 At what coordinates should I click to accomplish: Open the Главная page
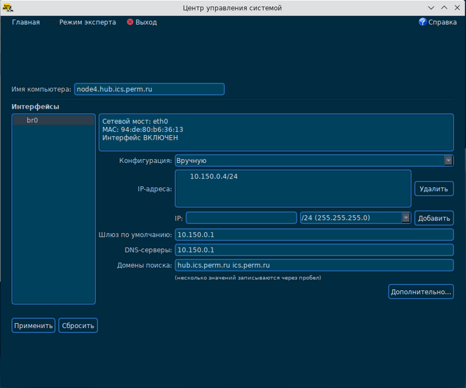[x=26, y=22]
